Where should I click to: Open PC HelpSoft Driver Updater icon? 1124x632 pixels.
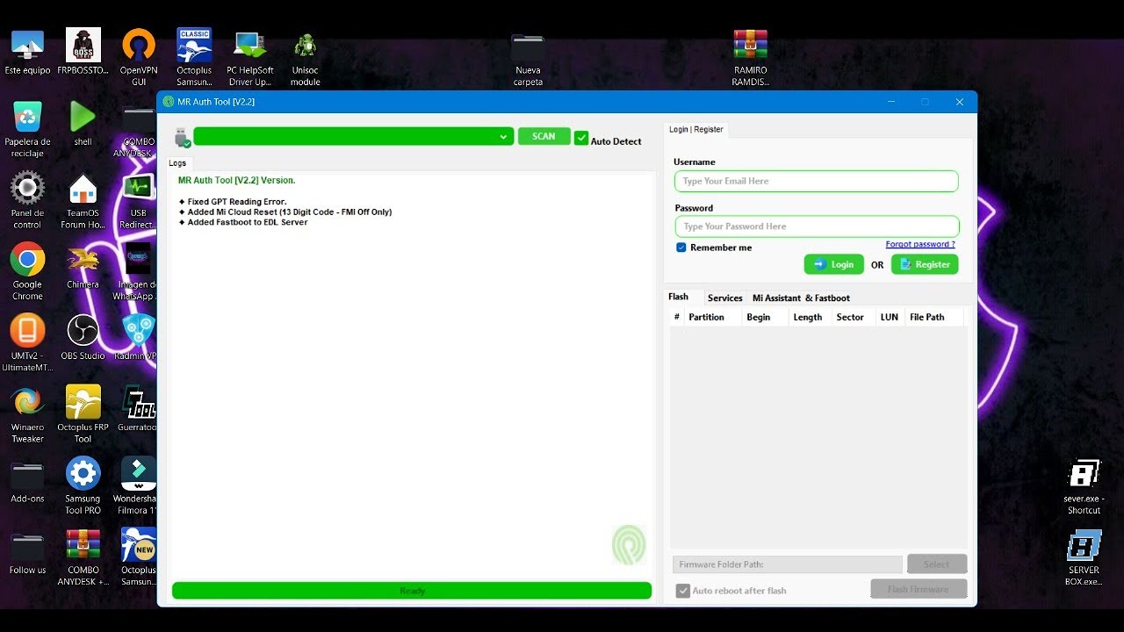[250, 57]
